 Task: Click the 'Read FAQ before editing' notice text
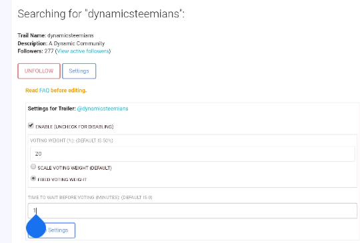56,91
